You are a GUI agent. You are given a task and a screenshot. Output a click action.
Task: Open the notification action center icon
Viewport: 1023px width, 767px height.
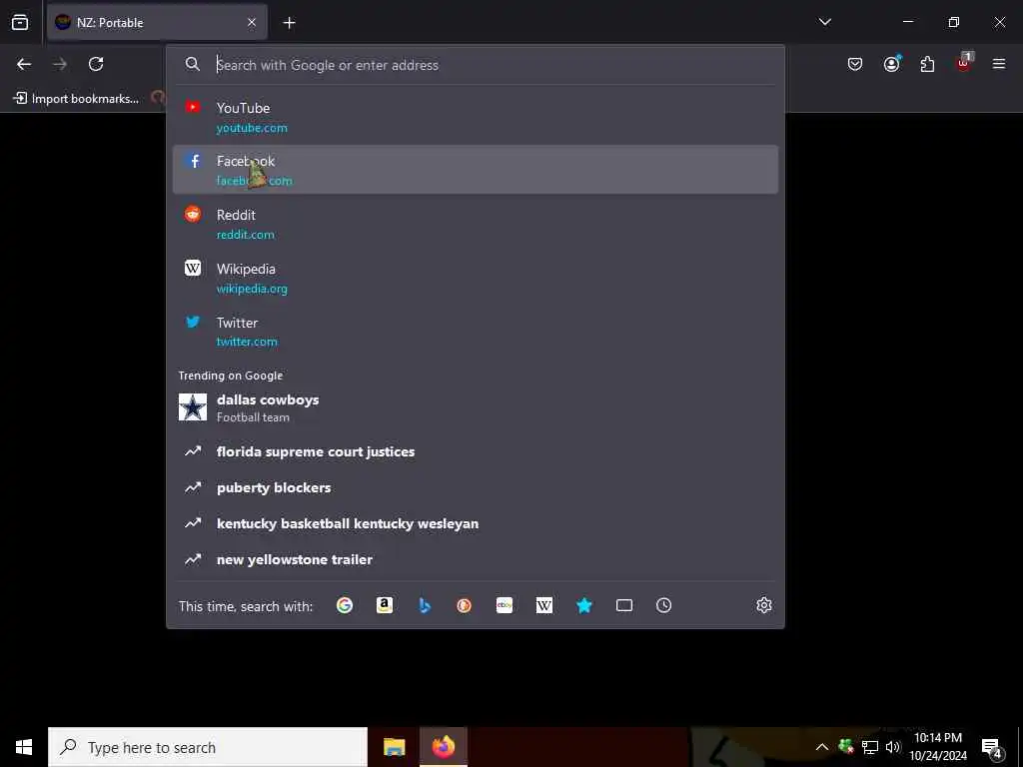pyautogui.click(x=991, y=747)
